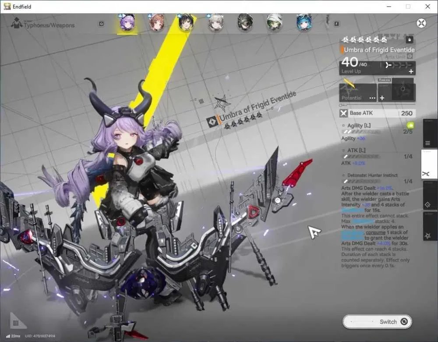This screenshot has width=438, height=342.
Task: Minimize the Endfield window
Action: pyautogui.click(x=389, y=7)
